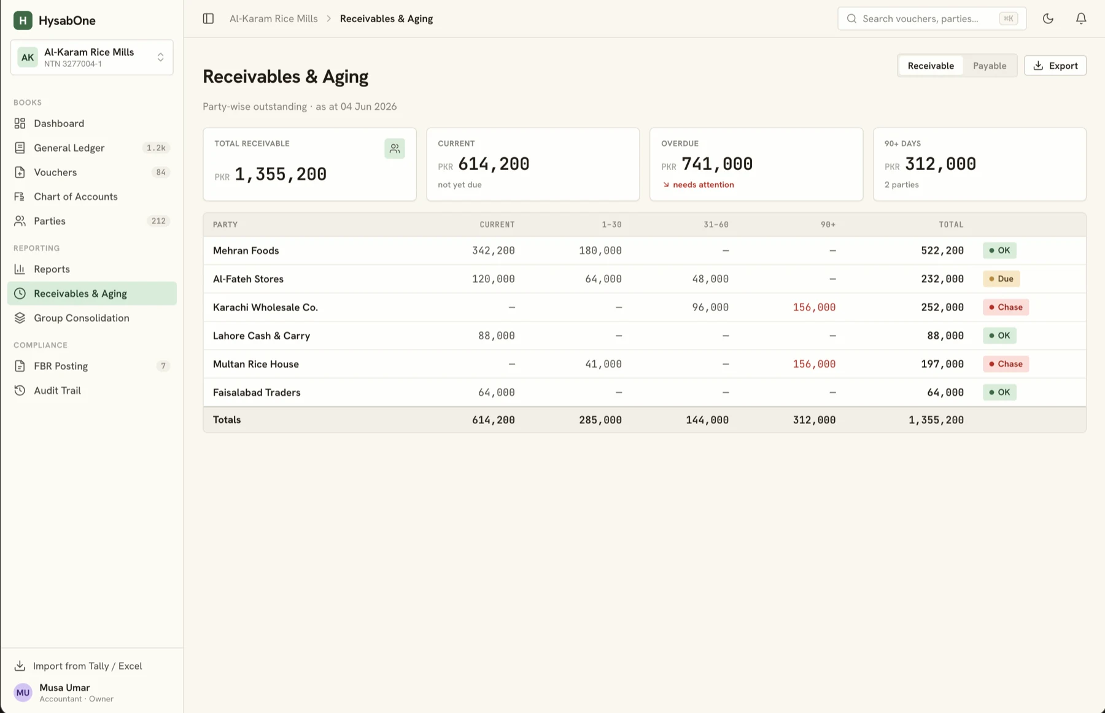Open Group Consolidation menu item

coord(92,318)
